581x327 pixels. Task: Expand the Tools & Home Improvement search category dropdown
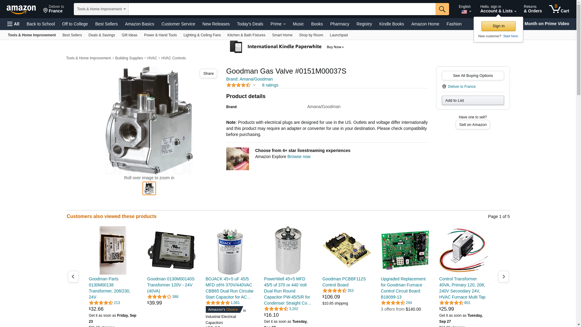(x=101, y=9)
